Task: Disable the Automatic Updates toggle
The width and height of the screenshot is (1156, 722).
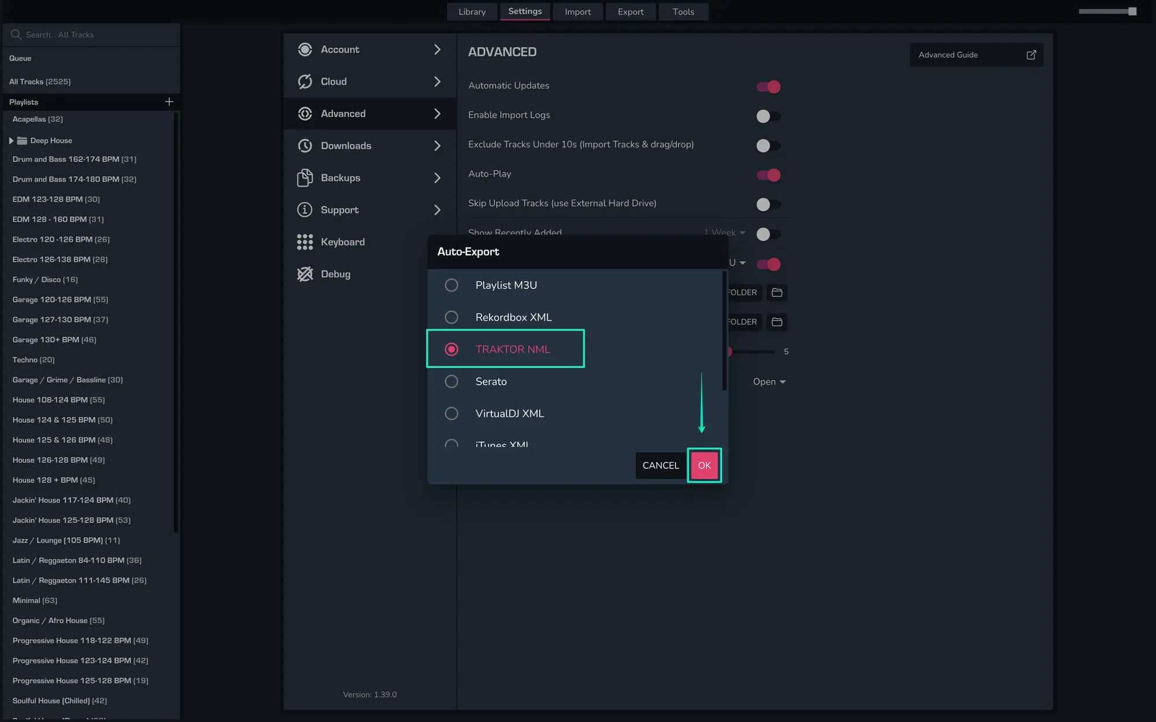Action: click(768, 87)
